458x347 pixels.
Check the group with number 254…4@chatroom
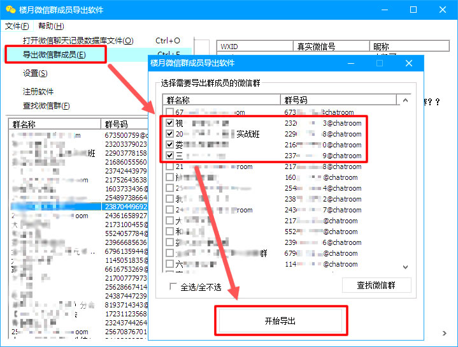[x=169, y=188]
